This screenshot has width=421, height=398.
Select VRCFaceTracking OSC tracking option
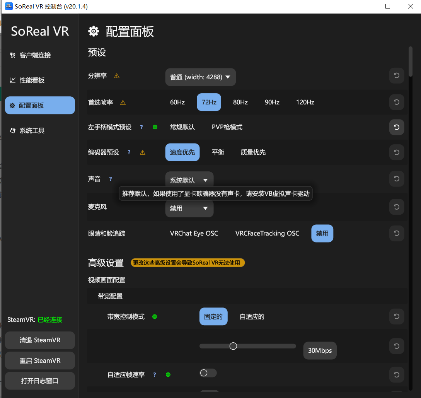[x=267, y=233]
